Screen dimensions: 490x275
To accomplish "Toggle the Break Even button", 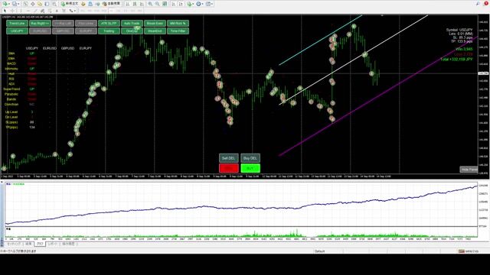I will [155, 24].
